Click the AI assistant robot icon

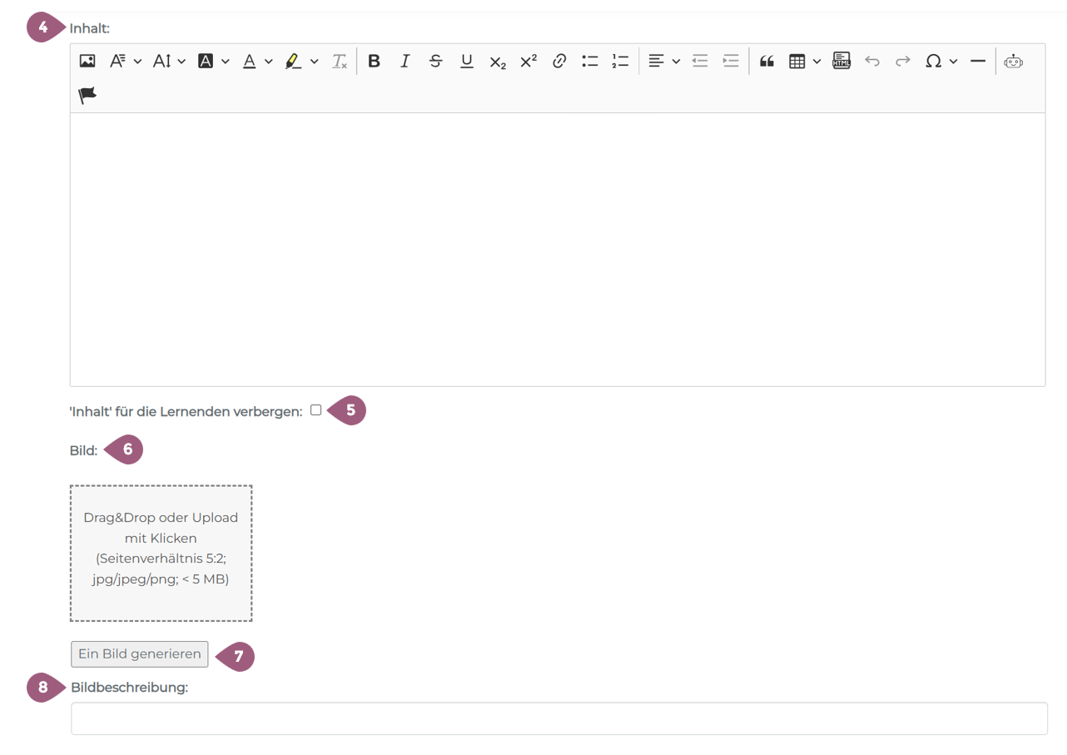(1013, 61)
